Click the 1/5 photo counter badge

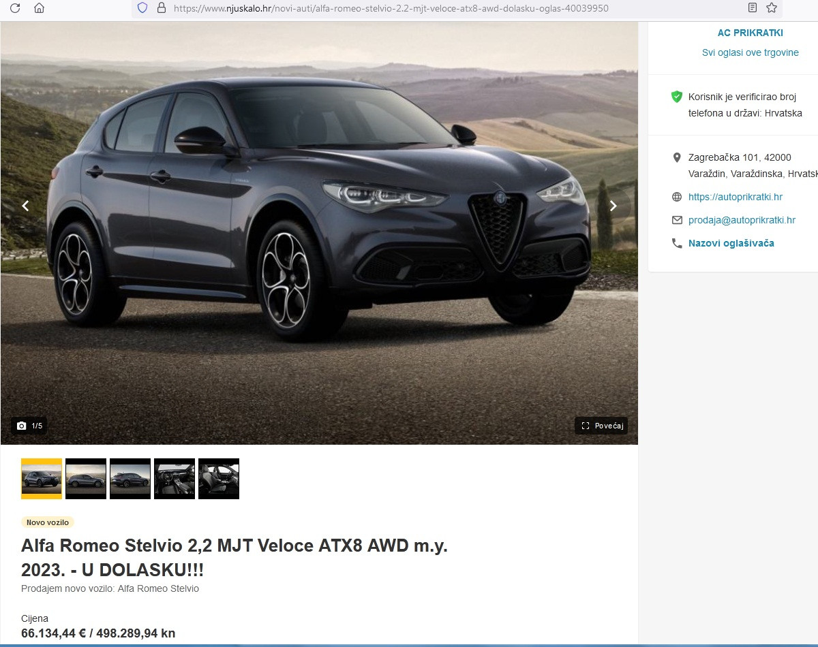pyautogui.click(x=29, y=426)
